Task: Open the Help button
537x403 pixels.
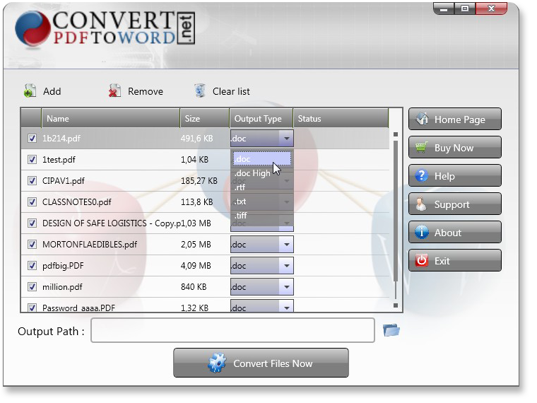Action: tap(455, 176)
